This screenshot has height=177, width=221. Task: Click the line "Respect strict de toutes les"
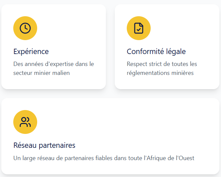(162, 64)
